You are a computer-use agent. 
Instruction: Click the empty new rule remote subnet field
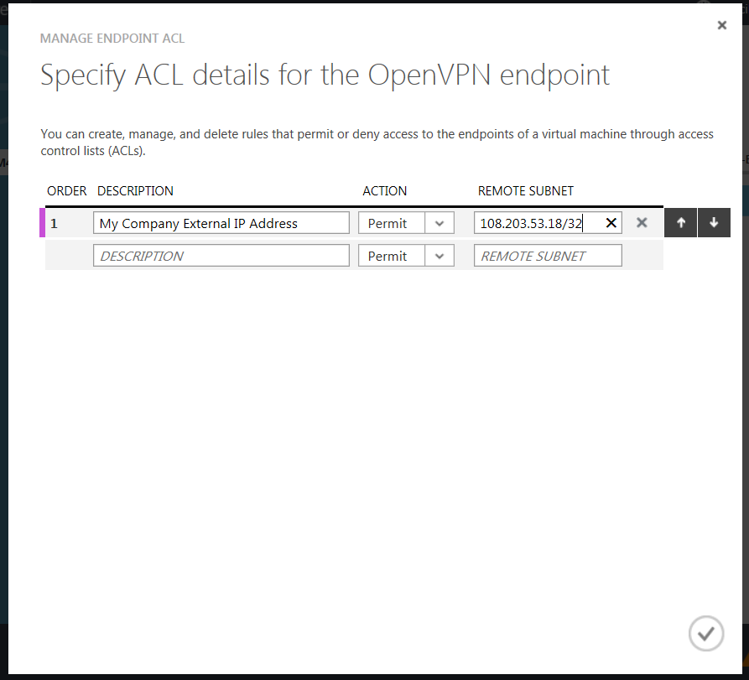click(548, 256)
